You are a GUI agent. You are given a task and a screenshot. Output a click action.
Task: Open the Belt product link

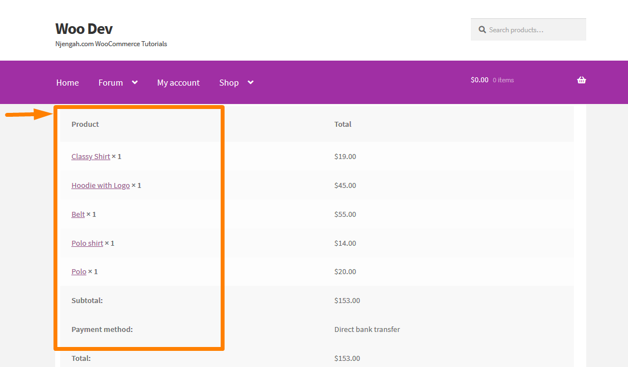pos(78,214)
